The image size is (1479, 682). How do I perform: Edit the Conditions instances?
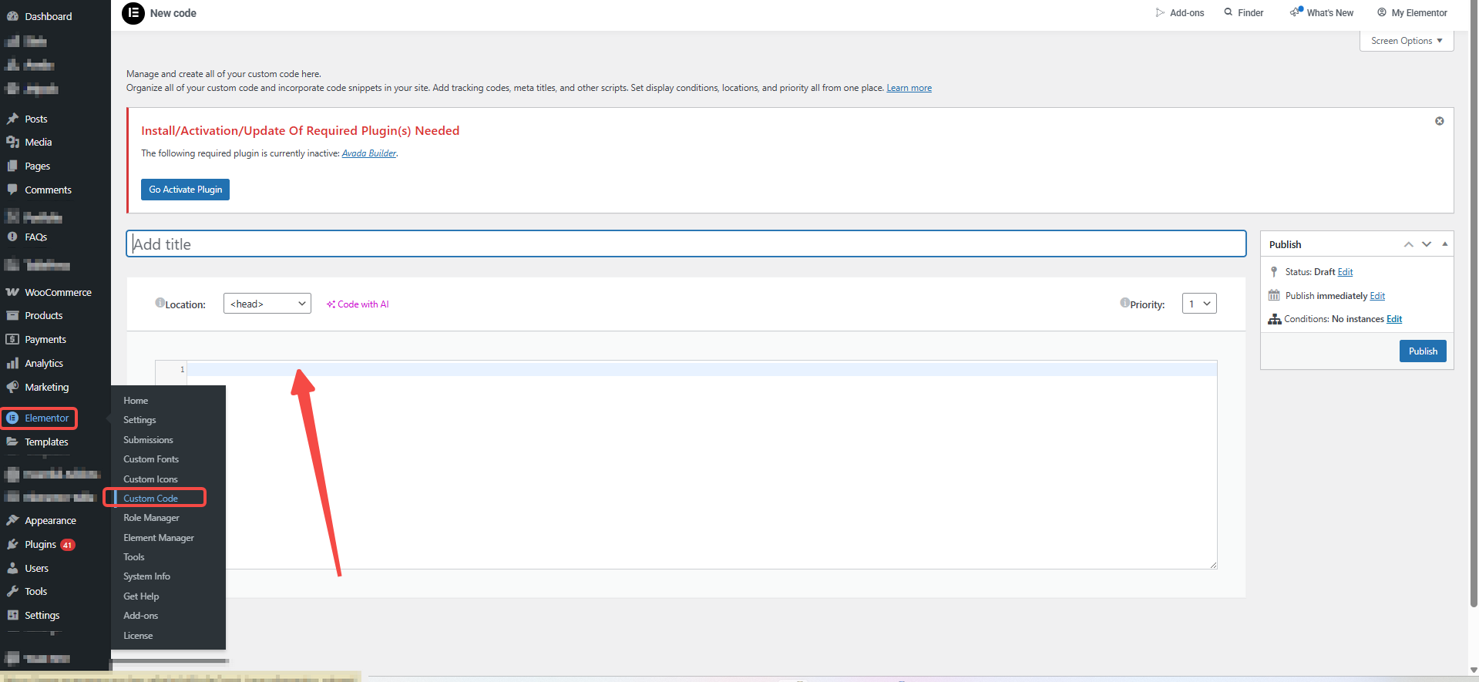click(1394, 319)
